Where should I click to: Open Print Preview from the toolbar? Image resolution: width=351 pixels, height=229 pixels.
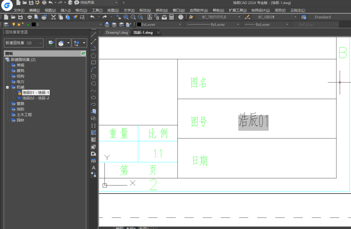tap(37, 17)
